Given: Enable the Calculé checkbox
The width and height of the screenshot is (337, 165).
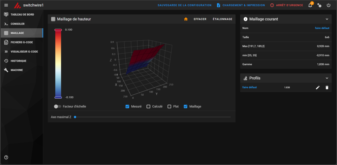Looking at the screenshot, I should tap(148, 106).
